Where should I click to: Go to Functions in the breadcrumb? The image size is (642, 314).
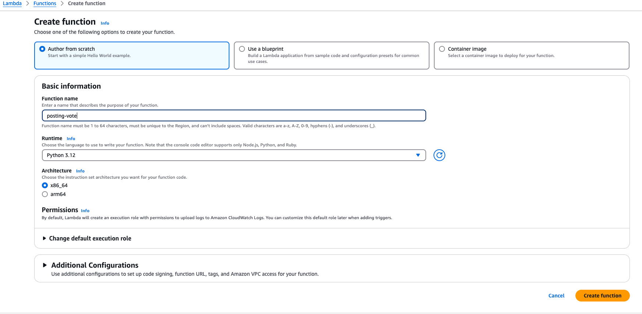click(x=45, y=3)
